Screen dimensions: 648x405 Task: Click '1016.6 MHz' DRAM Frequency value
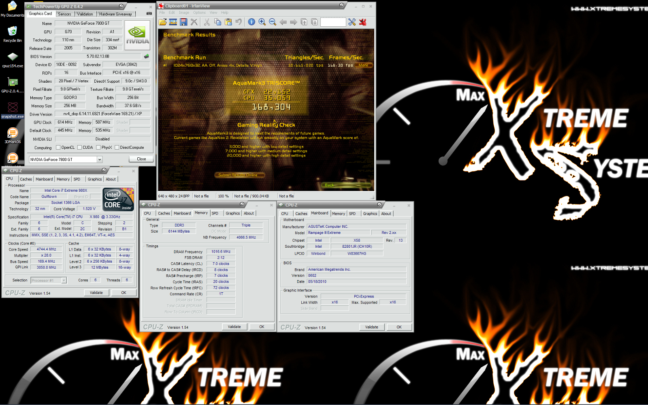tap(221, 251)
